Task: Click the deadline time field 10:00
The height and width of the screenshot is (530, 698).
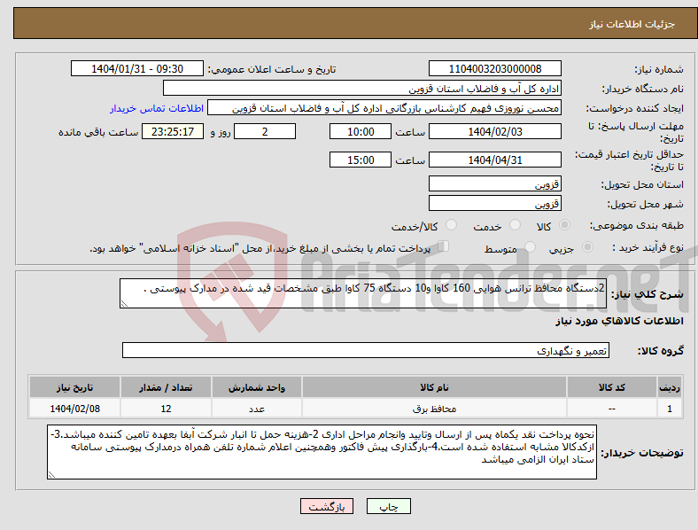Action: point(361,131)
